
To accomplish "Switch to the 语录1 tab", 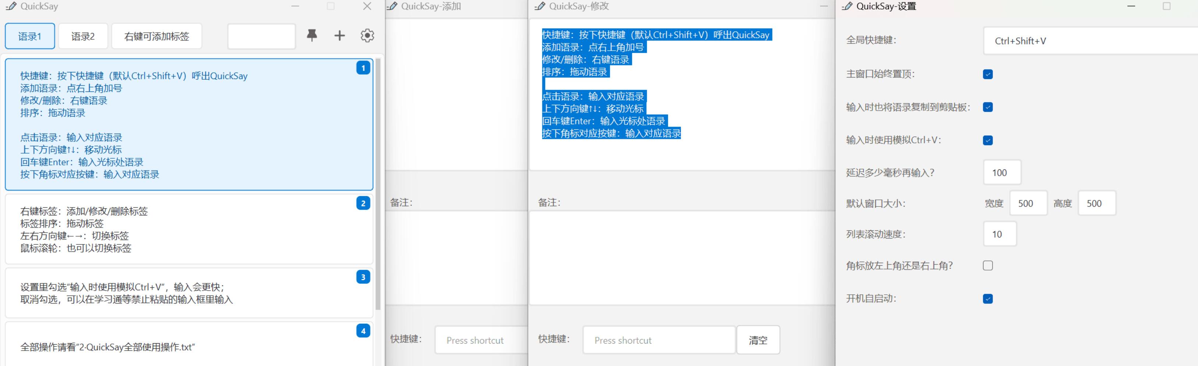I will [x=30, y=36].
